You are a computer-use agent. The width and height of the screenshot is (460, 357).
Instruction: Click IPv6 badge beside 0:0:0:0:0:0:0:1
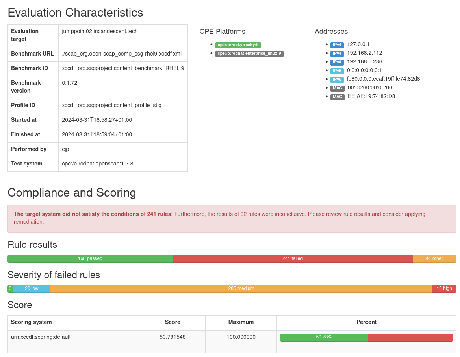[x=337, y=71]
